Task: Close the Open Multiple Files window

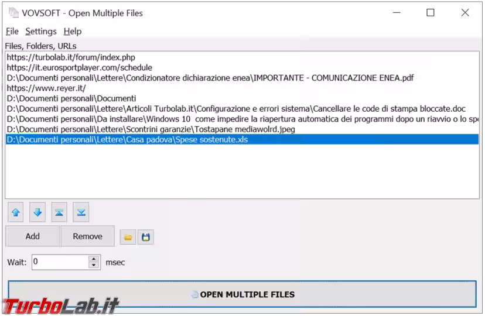Action: pyautogui.click(x=465, y=13)
